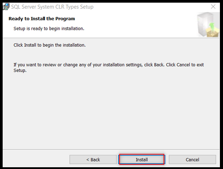Click the installer icon in the title bar
Screen dimensions: 223x169
pyautogui.click(x=6, y=7)
